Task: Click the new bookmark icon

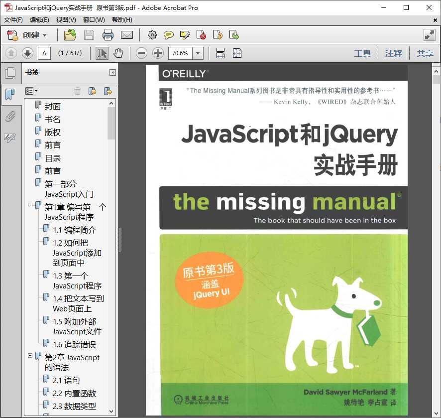Action: coord(92,91)
